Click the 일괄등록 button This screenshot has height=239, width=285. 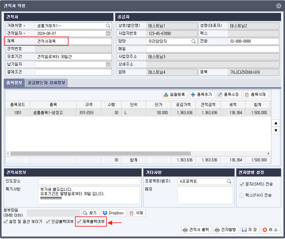coord(175,95)
